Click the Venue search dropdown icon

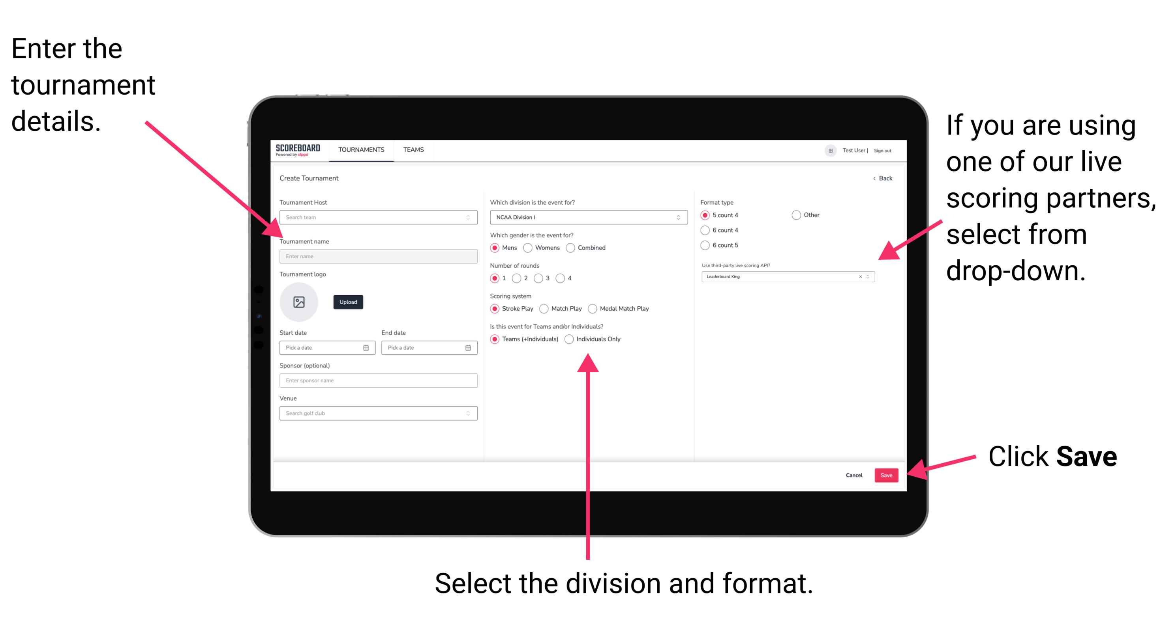tap(468, 413)
